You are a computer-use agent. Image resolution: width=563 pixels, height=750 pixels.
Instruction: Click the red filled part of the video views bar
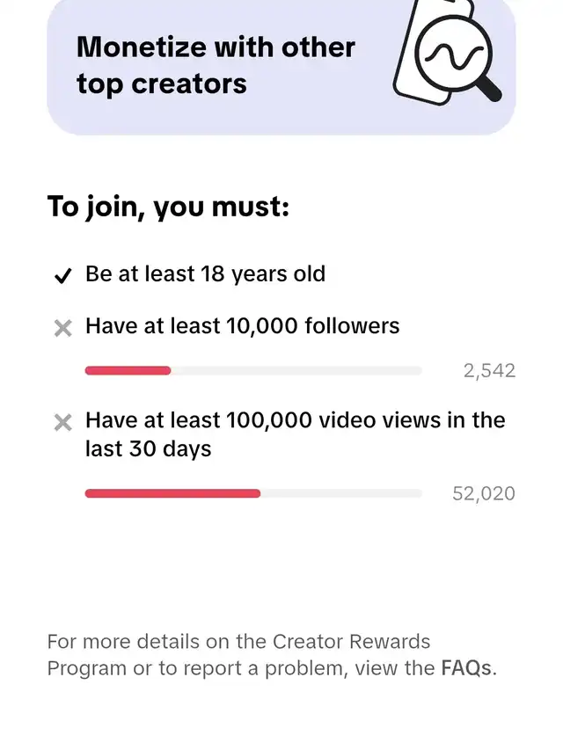172,494
